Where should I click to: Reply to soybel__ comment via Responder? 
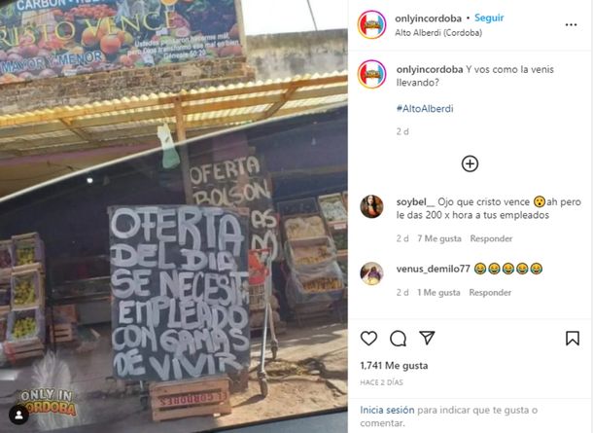(491, 238)
